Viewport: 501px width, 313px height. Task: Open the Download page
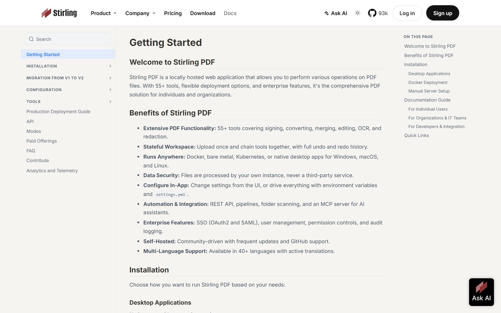pyautogui.click(x=203, y=13)
